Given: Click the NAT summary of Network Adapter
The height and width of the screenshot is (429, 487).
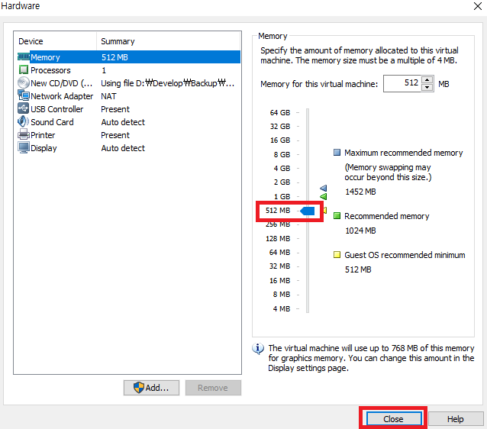Looking at the screenshot, I should coord(108,96).
